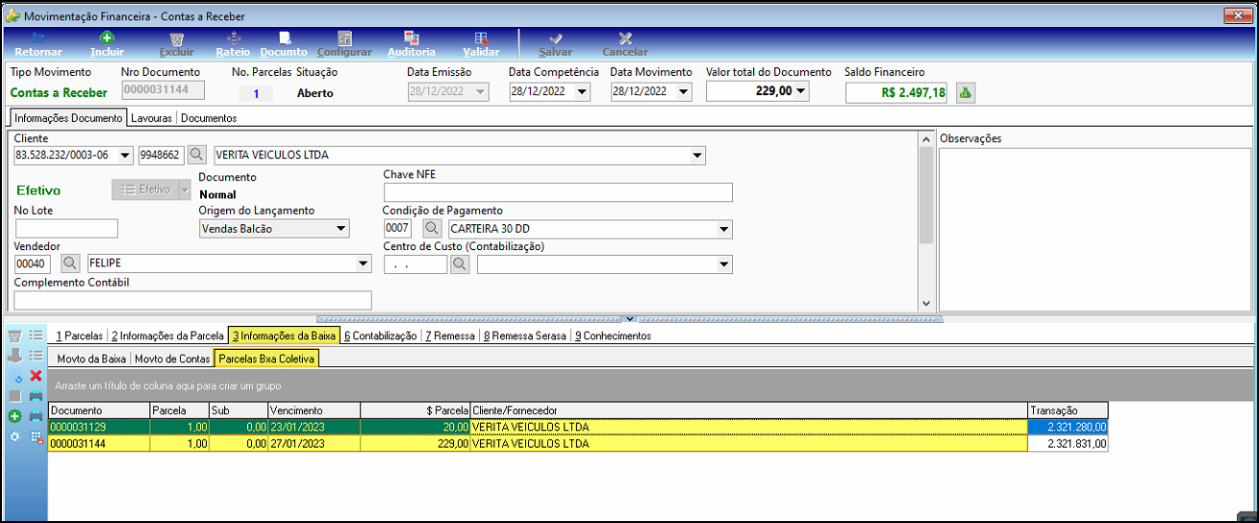Click the printer icon beside gray square

pyautogui.click(x=36, y=396)
